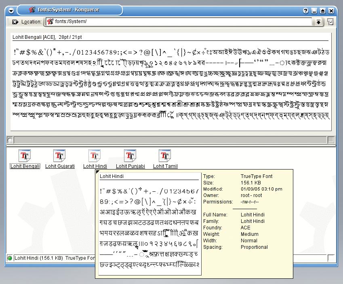This screenshot has width=343, height=284.
Task: Click the '01/09/05 03:10 pm' modified date
Action: tap(261, 189)
